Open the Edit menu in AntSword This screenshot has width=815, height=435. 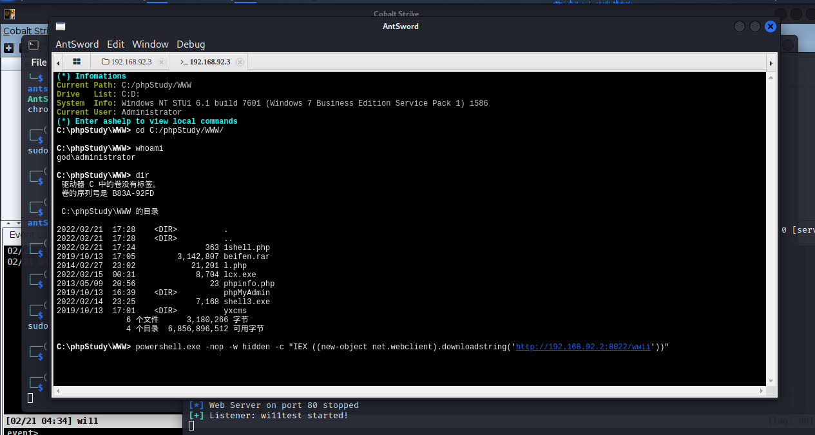tap(116, 44)
